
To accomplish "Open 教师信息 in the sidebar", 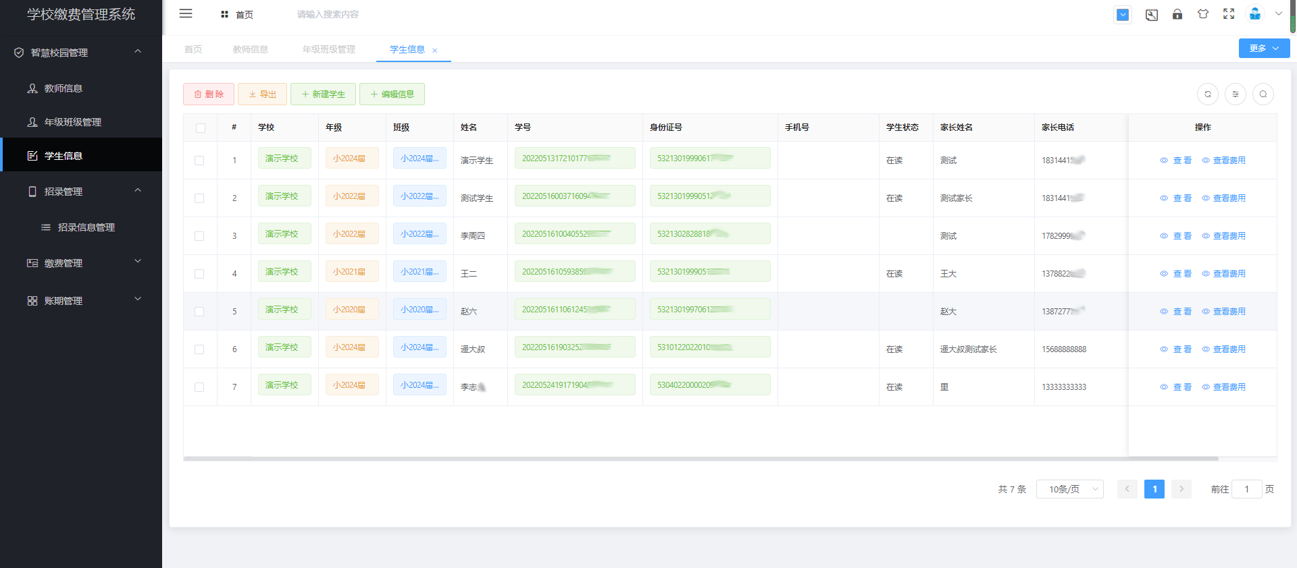I will [63, 88].
